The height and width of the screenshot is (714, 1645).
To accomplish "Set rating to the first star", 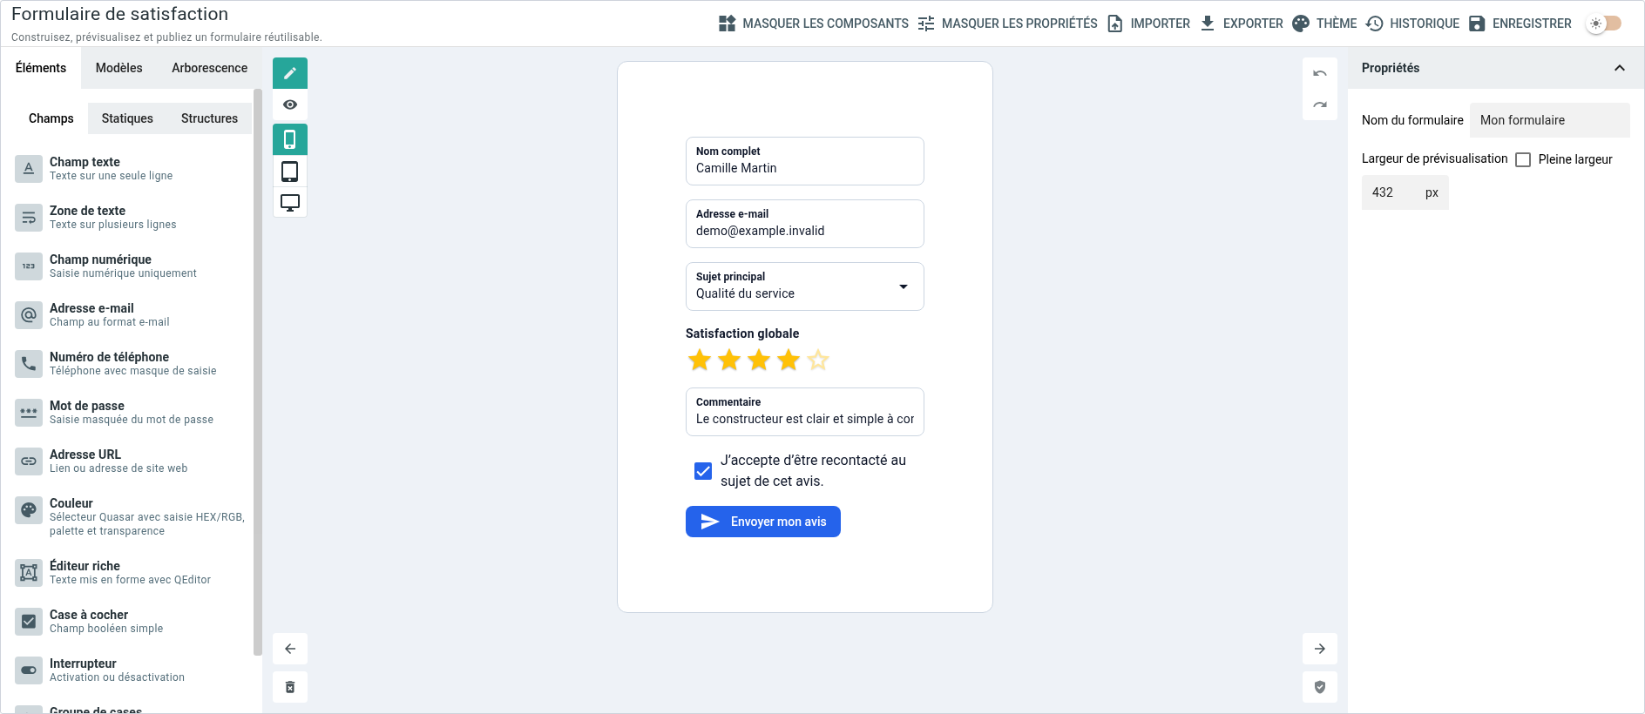I will 700,360.
